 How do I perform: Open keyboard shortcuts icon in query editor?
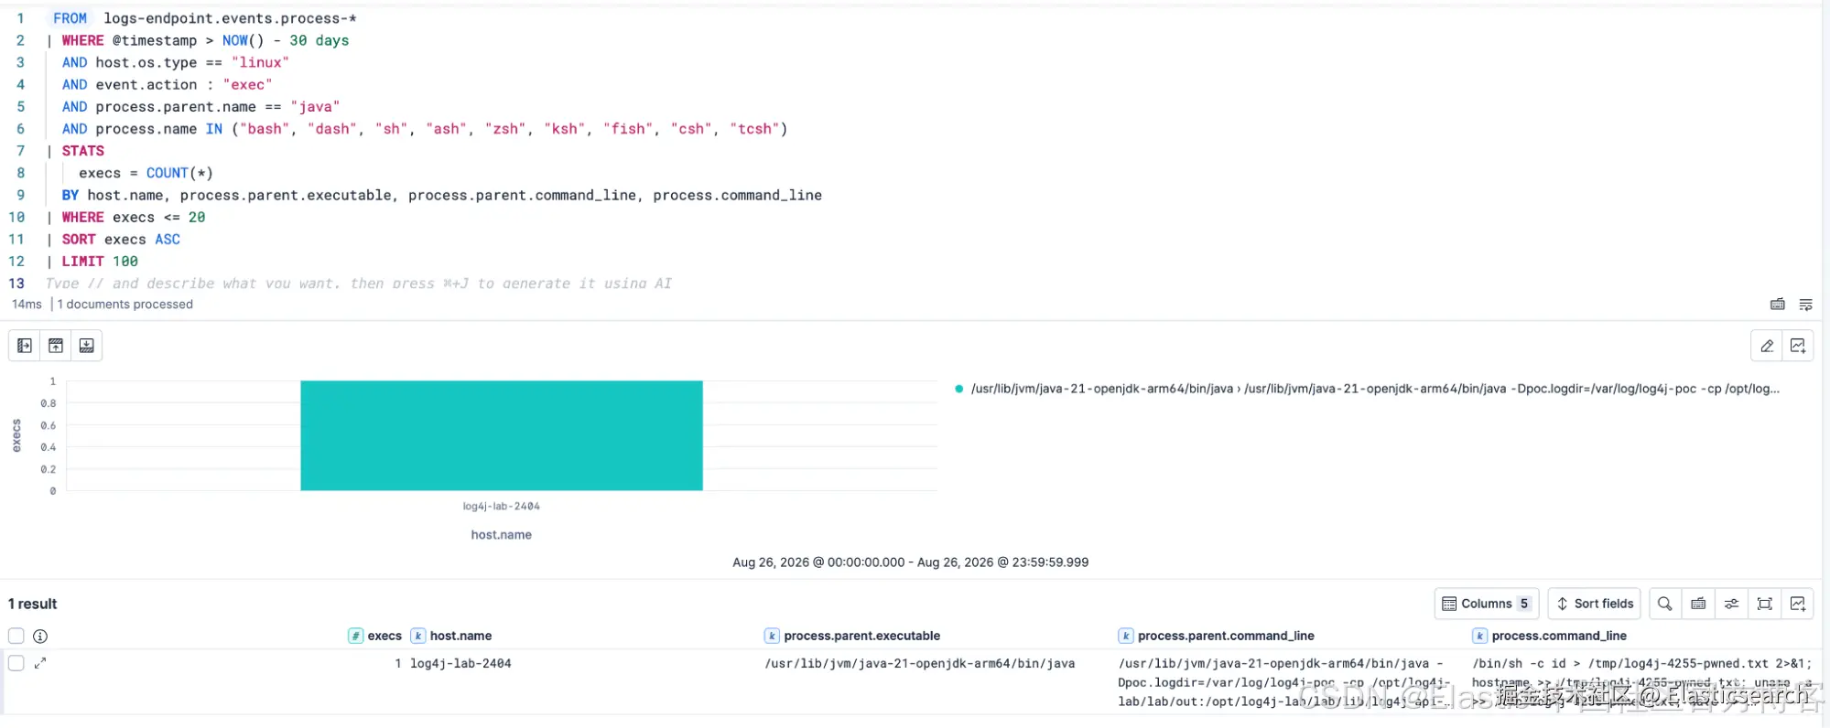1778,305
